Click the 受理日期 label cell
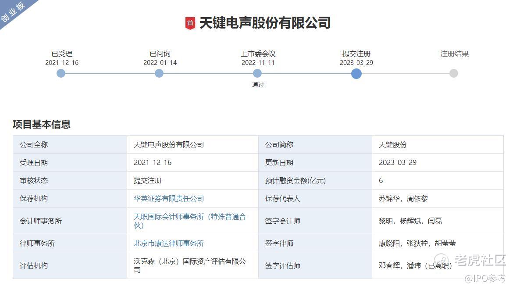The height and width of the screenshot is (290, 516). 70,163
